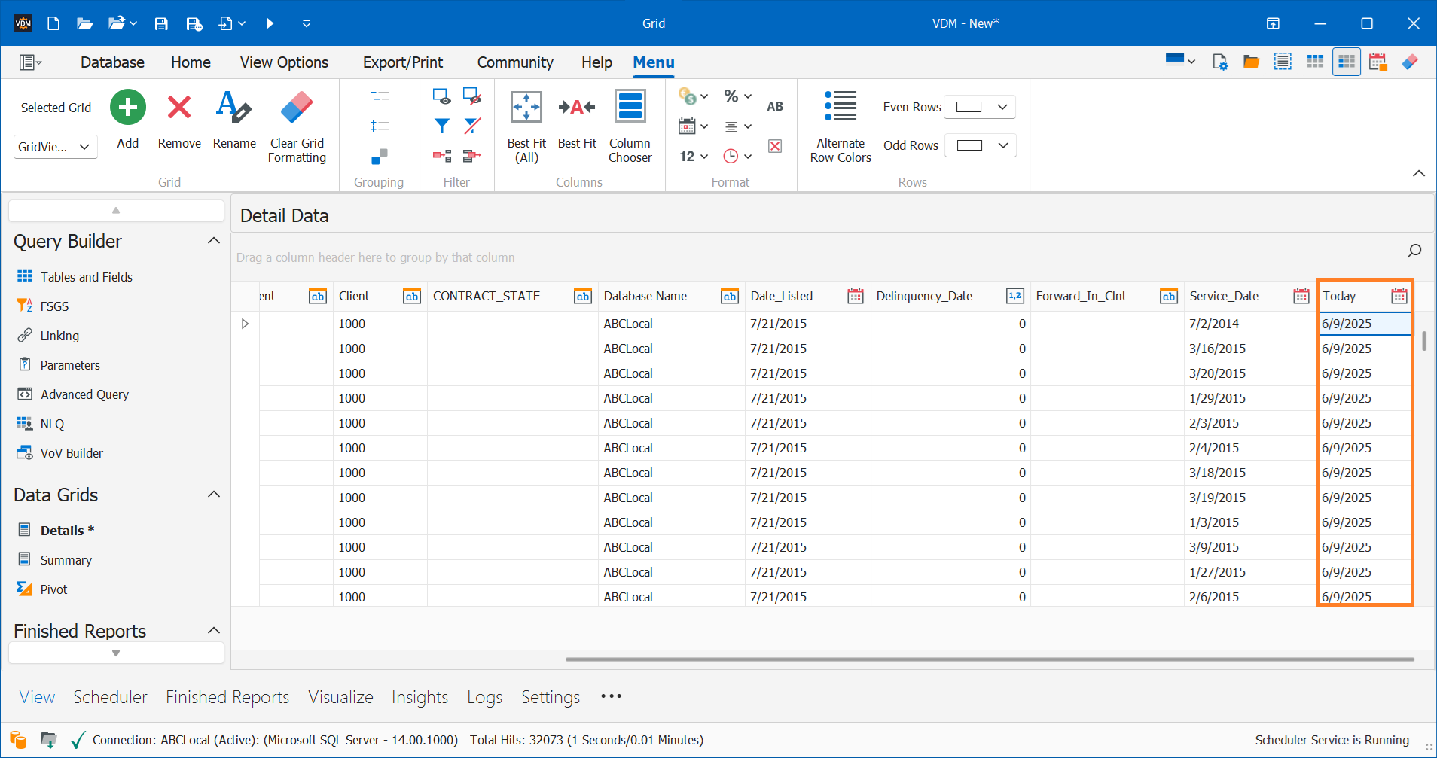The image size is (1437, 758).
Task: Open Tables and Fields in Query Builder
Action: click(x=86, y=277)
